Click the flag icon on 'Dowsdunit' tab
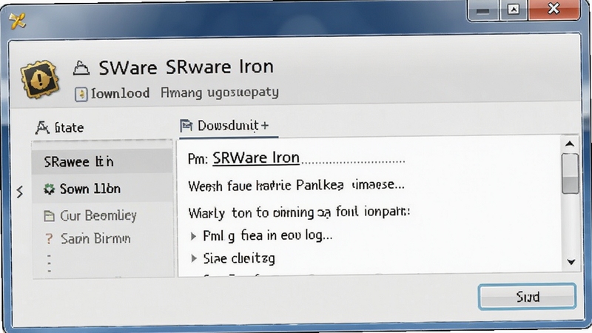Image resolution: width=592 pixels, height=333 pixels. click(x=186, y=125)
